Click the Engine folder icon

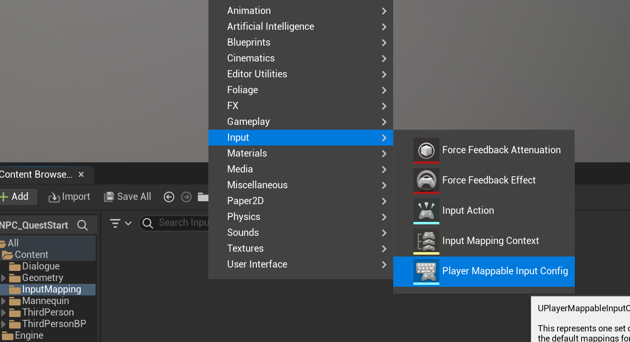click(7, 336)
